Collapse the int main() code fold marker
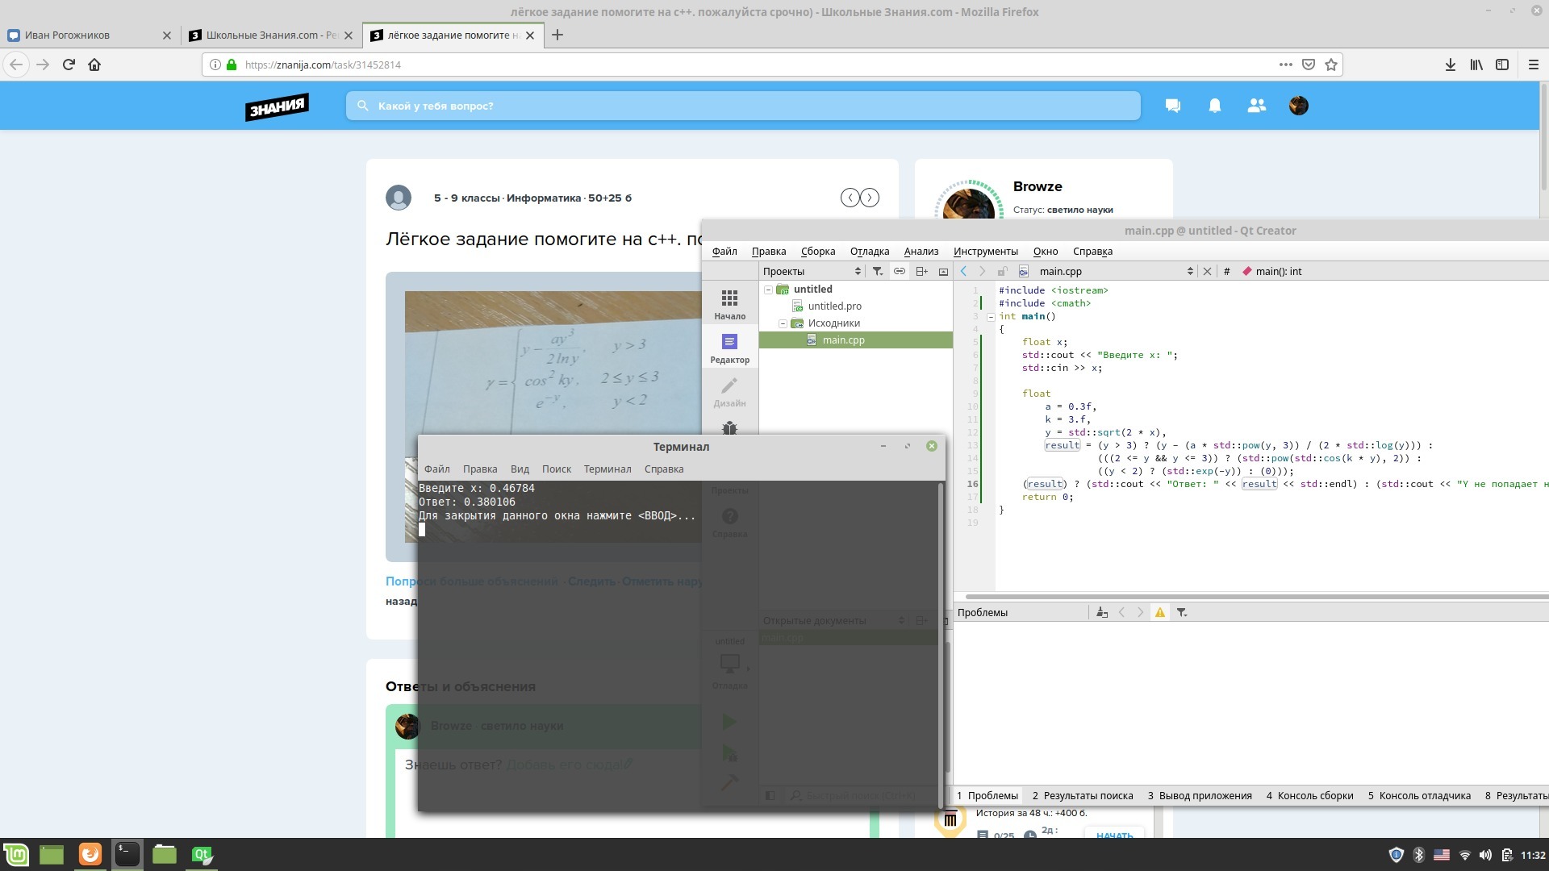This screenshot has height=871, width=1549. [991, 316]
